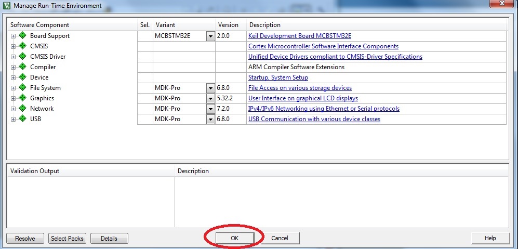Click the Network version 7.2.0 cell
This screenshot has height=249, width=518.
point(231,109)
